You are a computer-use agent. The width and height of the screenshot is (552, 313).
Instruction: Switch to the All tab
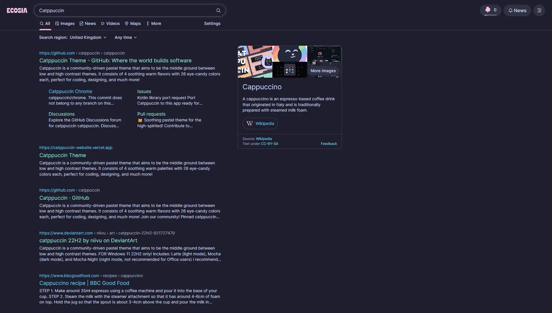(45, 23)
